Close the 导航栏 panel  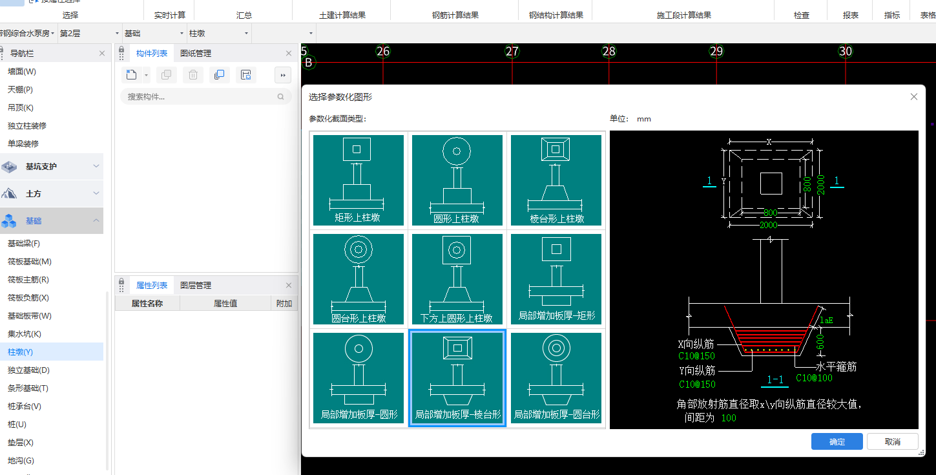pyautogui.click(x=102, y=54)
